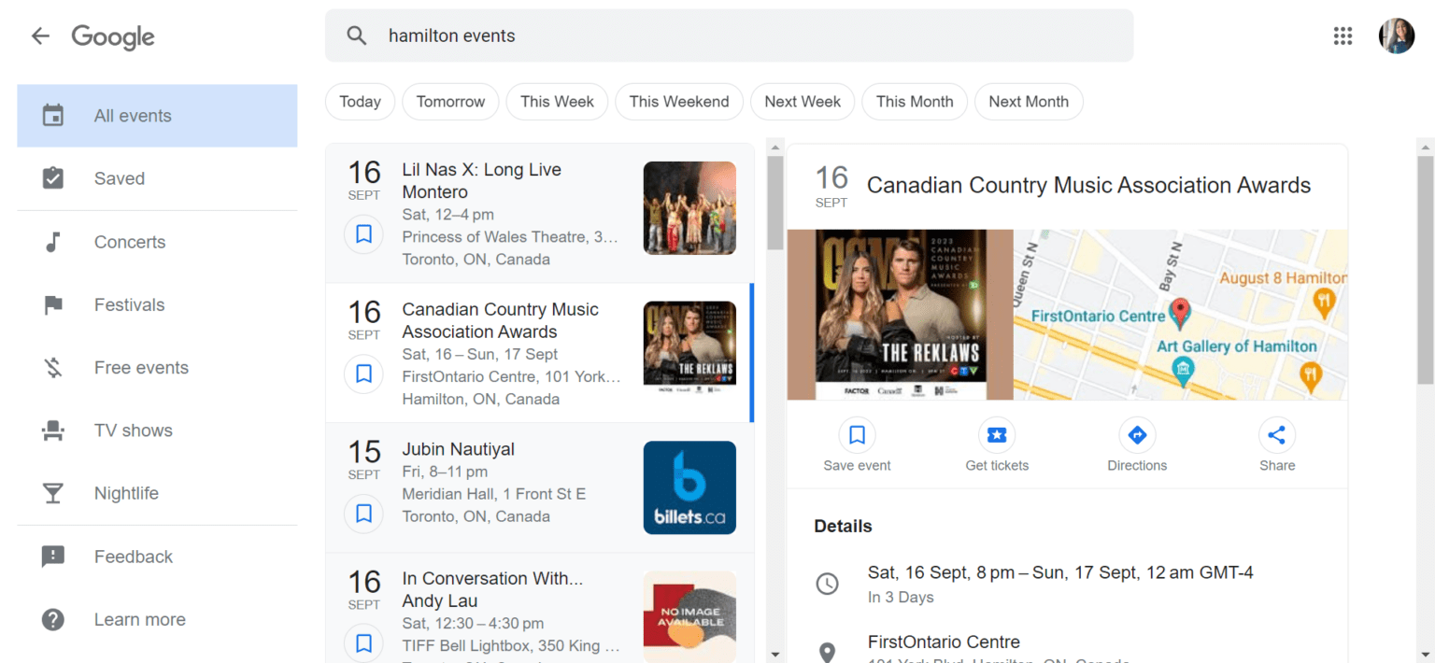Open the Saved events list
The image size is (1435, 663).
[x=157, y=178]
